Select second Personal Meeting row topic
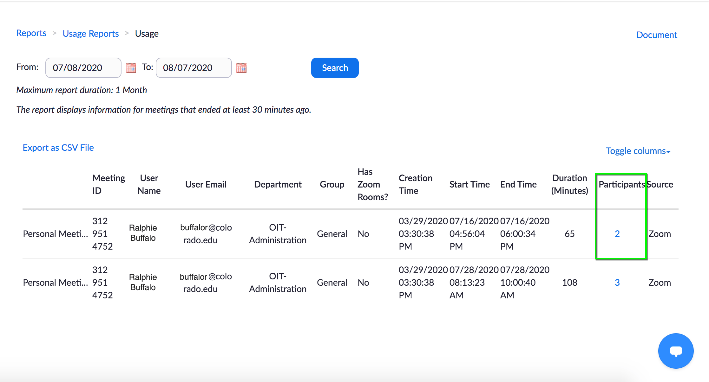Screen dimensions: 709x382 (55, 283)
